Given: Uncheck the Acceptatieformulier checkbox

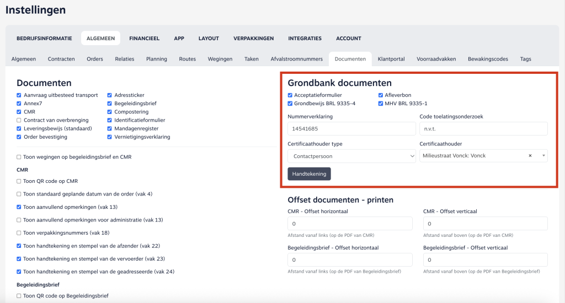Looking at the screenshot, I should (290, 95).
